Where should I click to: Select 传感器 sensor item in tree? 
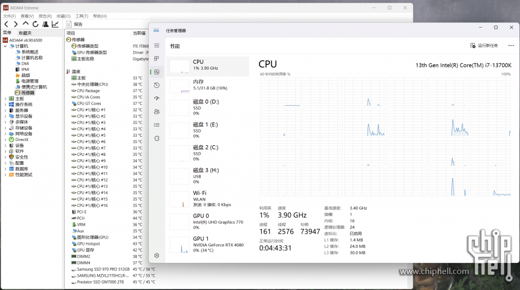point(25,93)
